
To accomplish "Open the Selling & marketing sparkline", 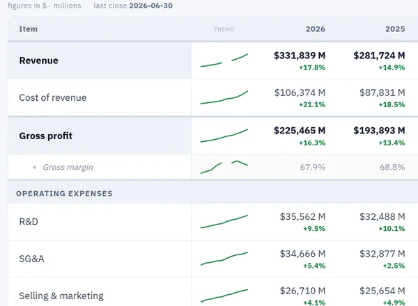I will coord(224,296).
